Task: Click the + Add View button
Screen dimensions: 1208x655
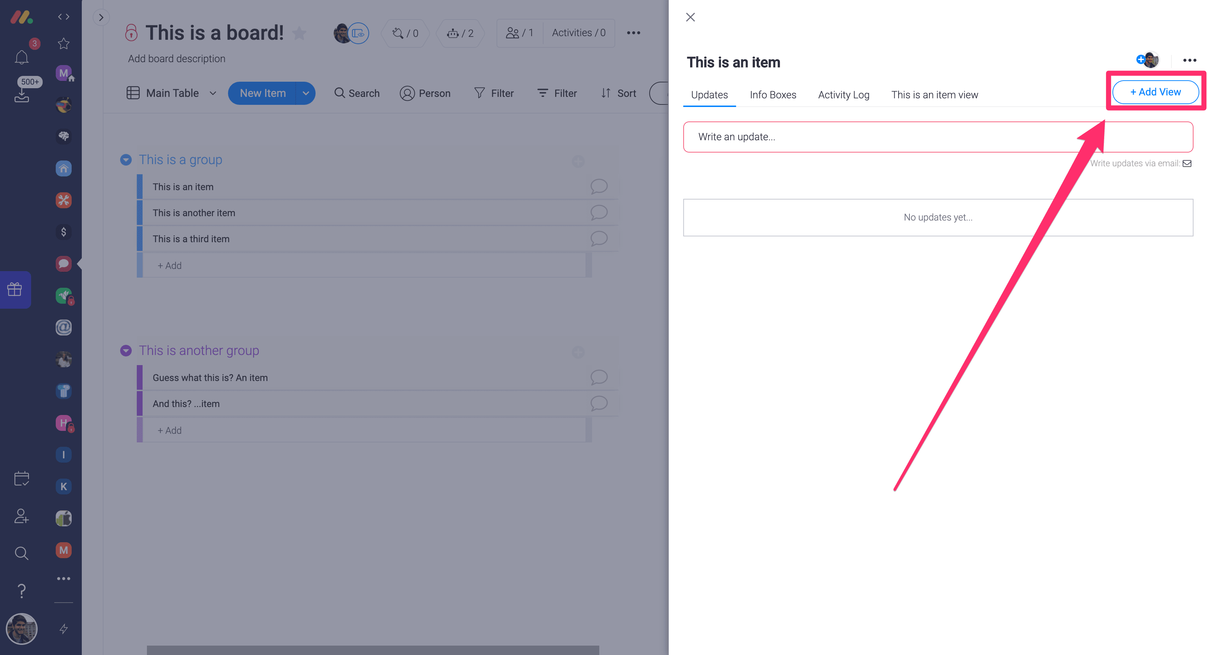Action: (x=1155, y=92)
